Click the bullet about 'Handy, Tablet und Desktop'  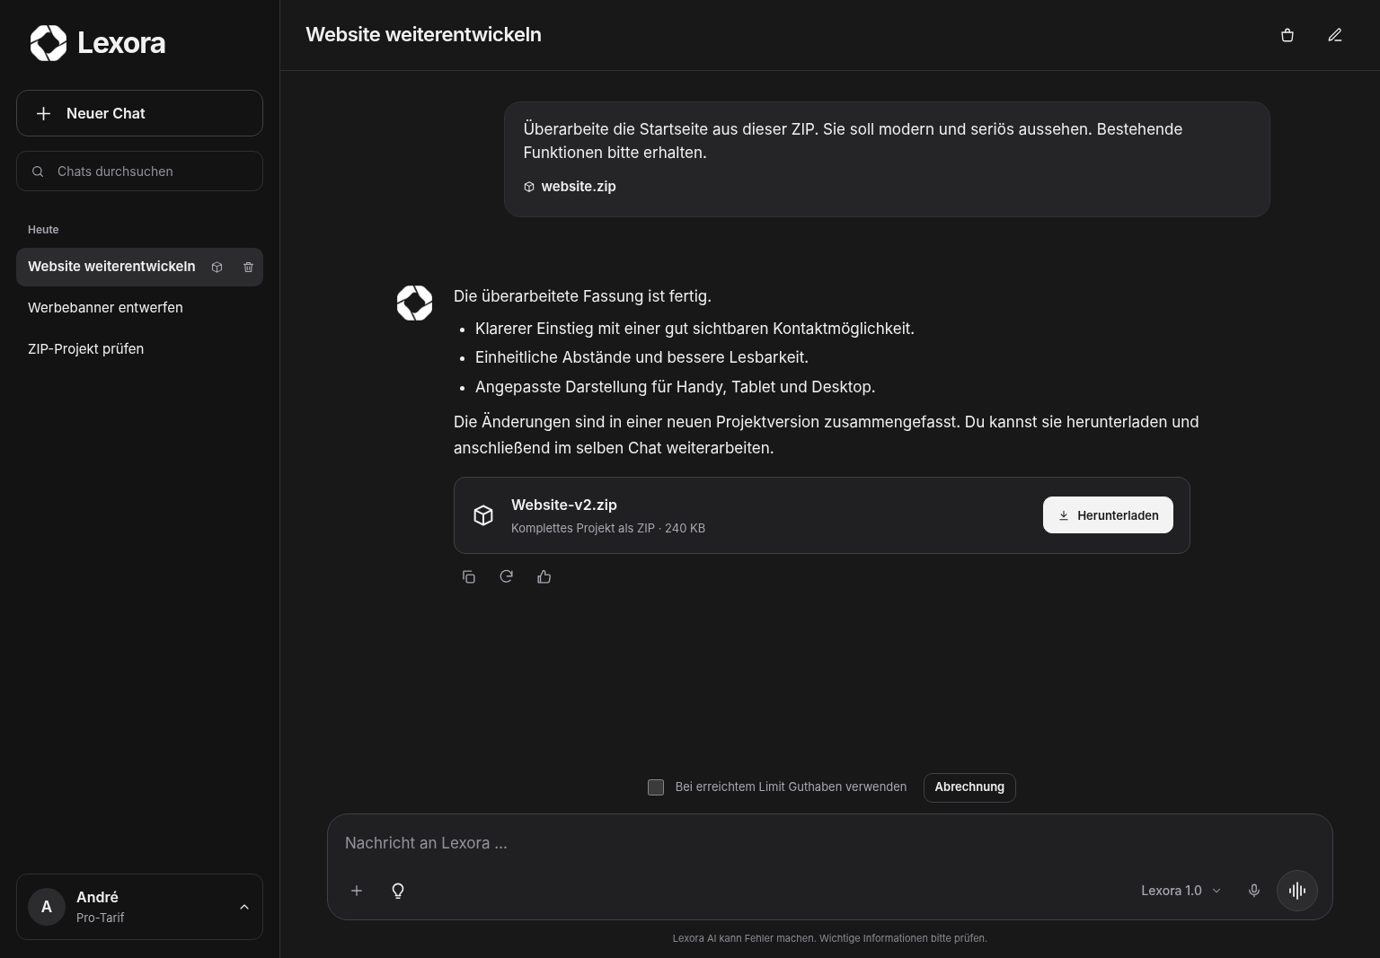[675, 387]
